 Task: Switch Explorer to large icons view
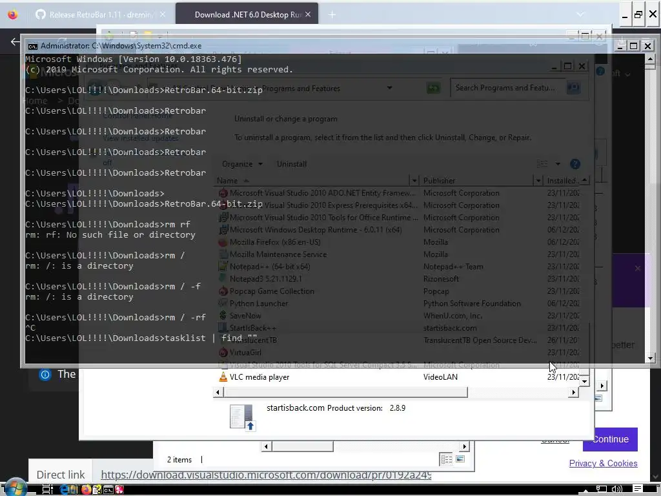point(460,459)
